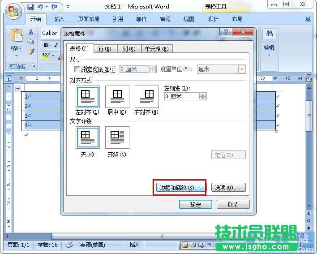Select 居中 center alignment option
The width and height of the screenshot is (317, 254).
tap(117, 97)
